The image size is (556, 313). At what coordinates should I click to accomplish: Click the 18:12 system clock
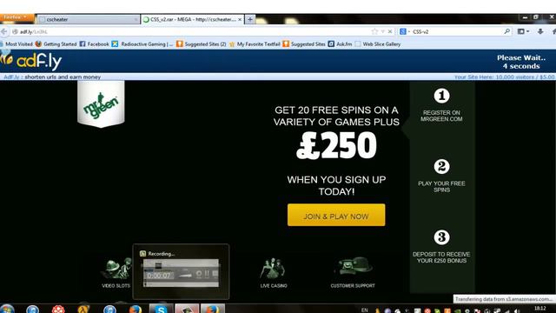[540, 309]
